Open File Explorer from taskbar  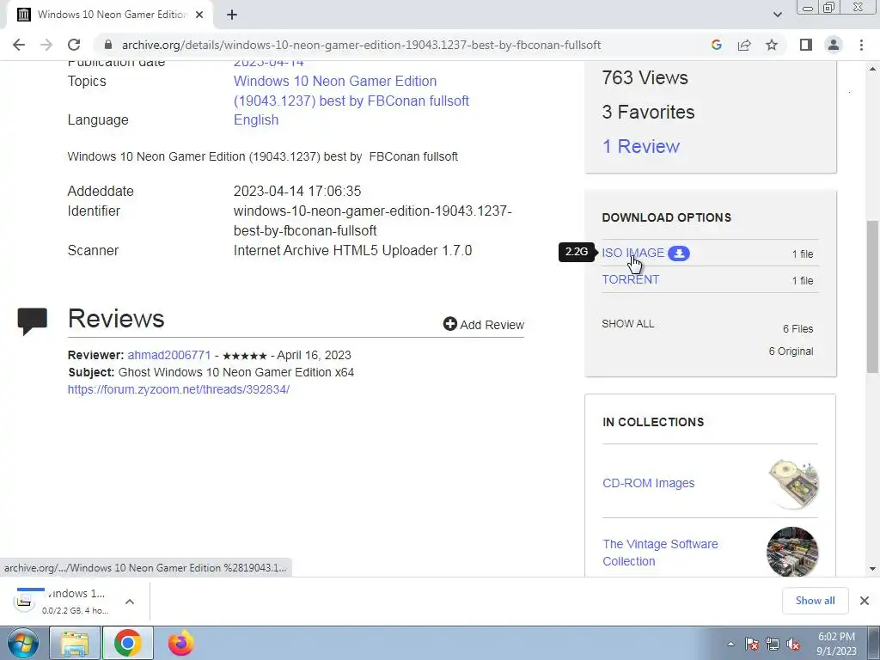click(x=75, y=643)
